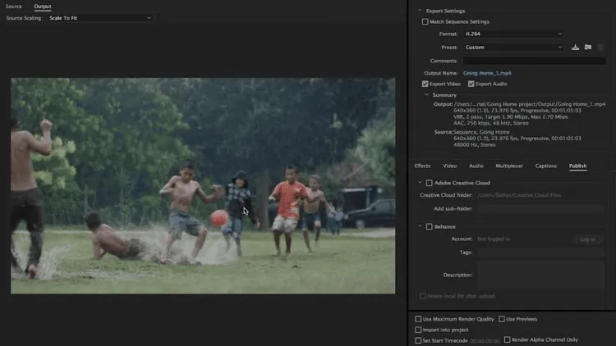Screen dimensions: 616x346
Task: Enable Adobe Creative Cloud publishing checkbox
Action: 429,183
